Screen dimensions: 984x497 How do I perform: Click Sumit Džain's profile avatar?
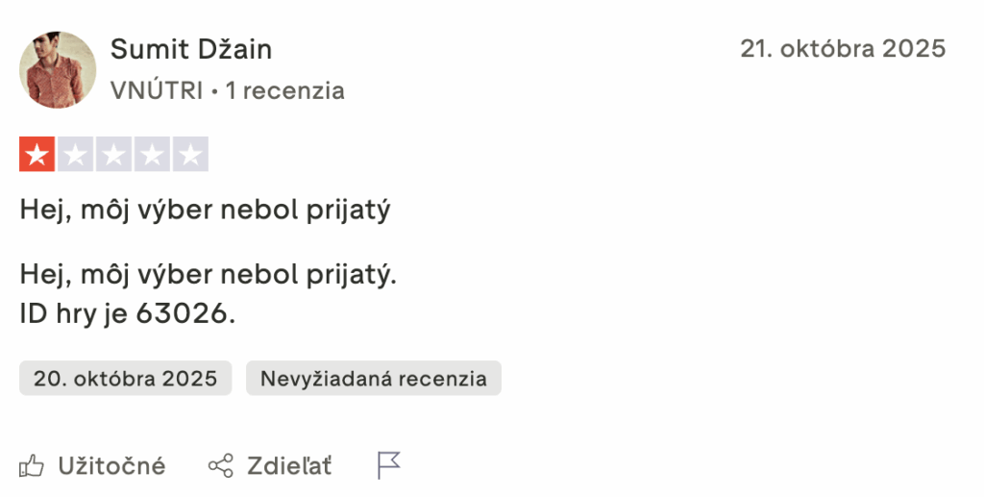point(58,69)
